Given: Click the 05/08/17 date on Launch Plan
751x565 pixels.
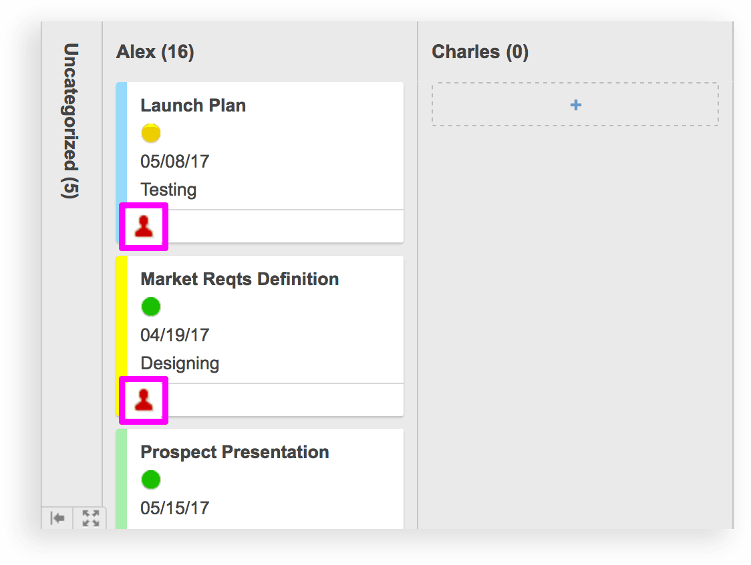Looking at the screenshot, I should (x=174, y=162).
